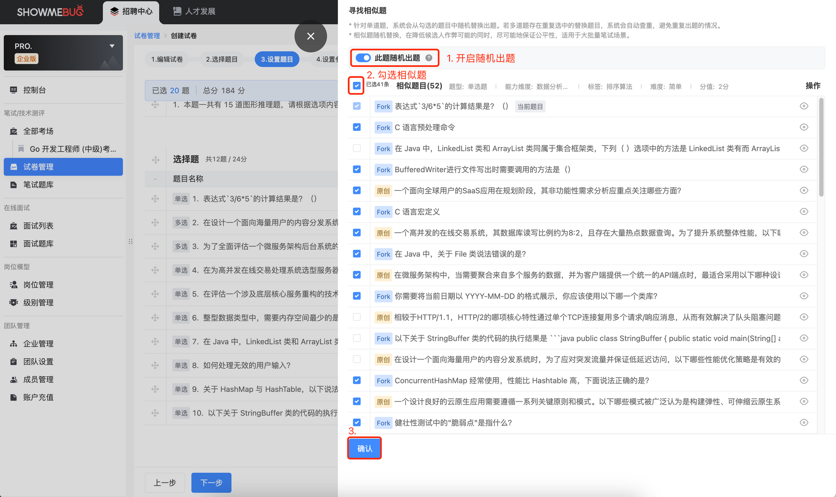Select 试卷管理 in the sidebar
The image size is (836, 497).
click(x=63, y=167)
